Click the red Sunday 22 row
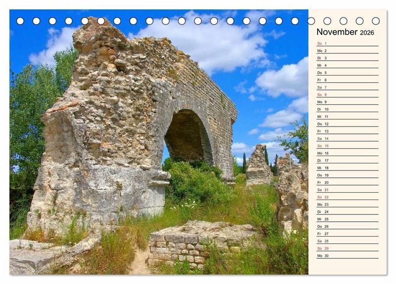 pos(346,197)
